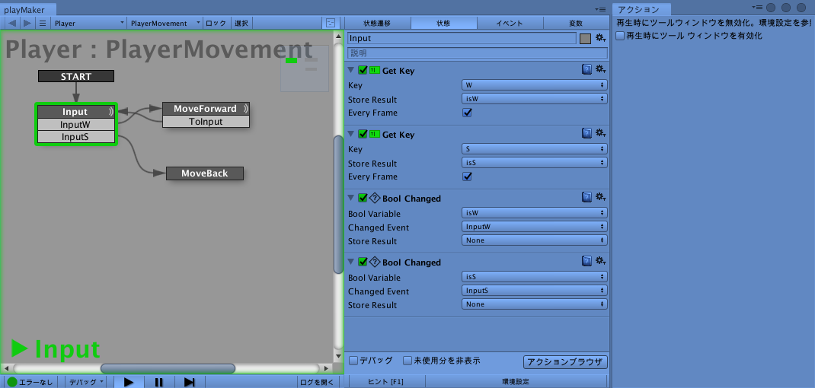The image size is (815, 388).
Task: Collapse the isS Bool Changed action
Action: (352, 262)
